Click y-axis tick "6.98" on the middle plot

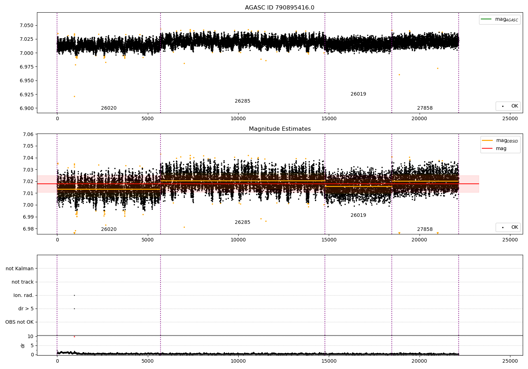(x=28, y=229)
